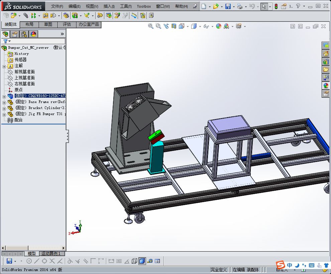This screenshot has width=331, height=274.
Task: Toggle wireframe display cube in bottom toolbar
Action: click(x=134, y=261)
